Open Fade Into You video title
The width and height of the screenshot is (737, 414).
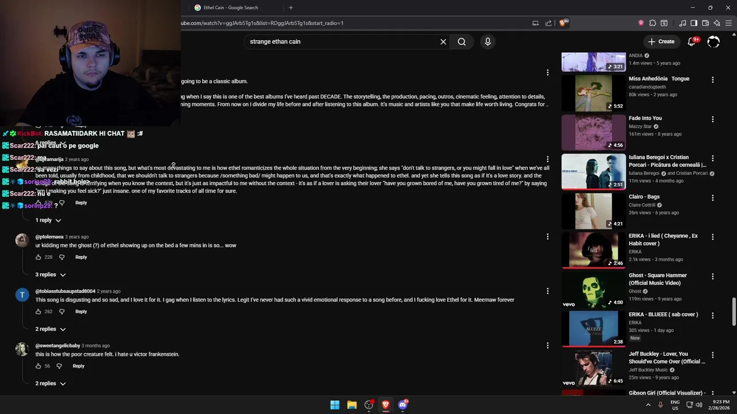(x=645, y=118)
